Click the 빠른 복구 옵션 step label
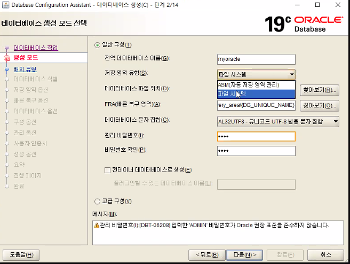The image size is (350, 264). [x=31, y=100]
